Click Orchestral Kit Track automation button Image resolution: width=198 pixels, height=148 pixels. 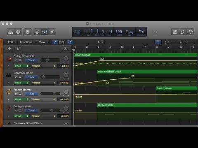(31, 111)
